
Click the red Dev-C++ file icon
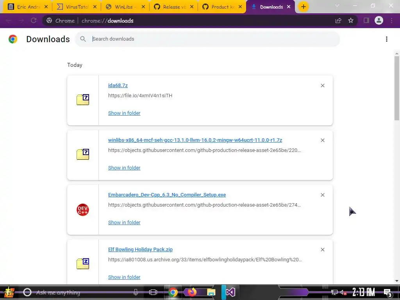[x=83, y=210]
